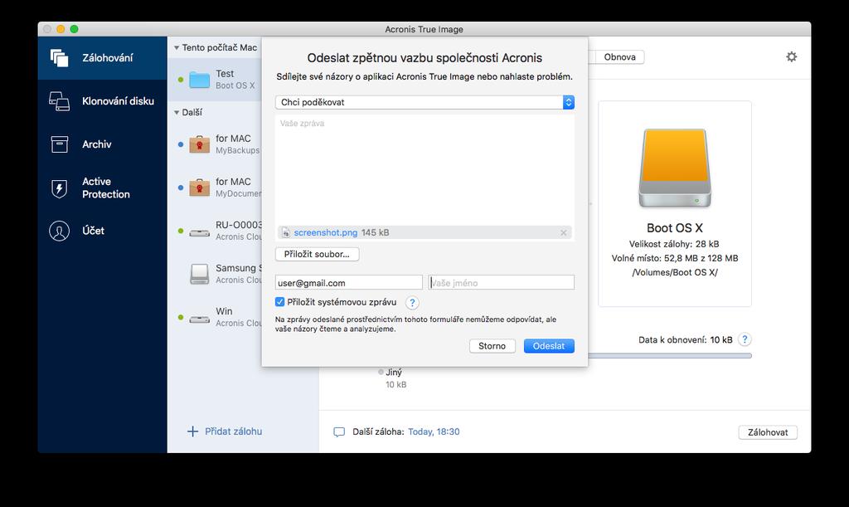Click the screenshot.png file icon
This screenshot has width=849, height=507.
tap(286, 233)
